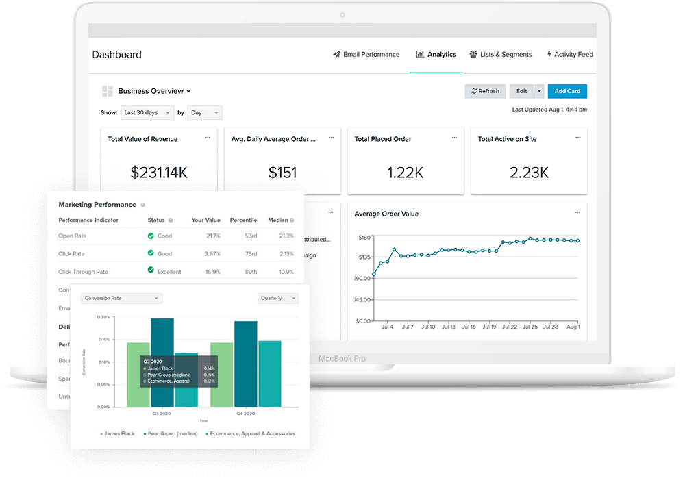Select the Click Rate row label
The height and width of the screenshot is (480, 685).
[x=72, y=254]
